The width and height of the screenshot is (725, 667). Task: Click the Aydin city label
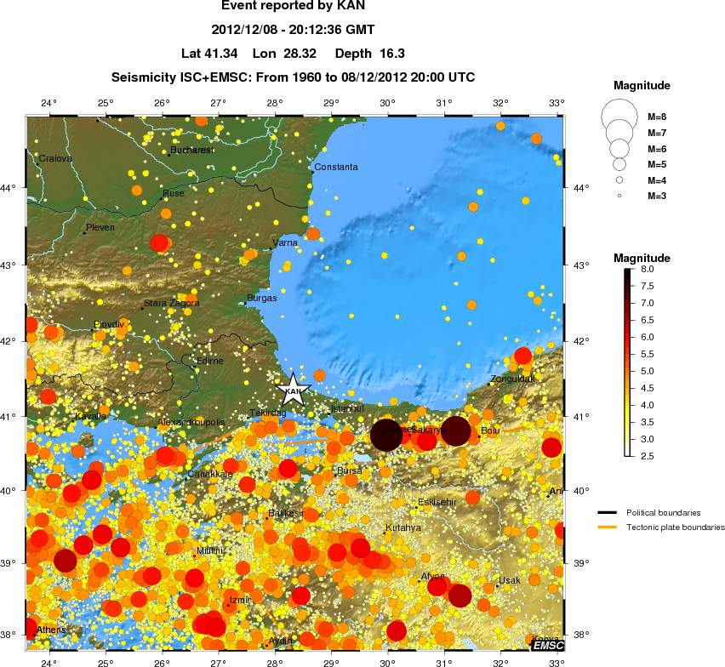[x=281, y=640]
